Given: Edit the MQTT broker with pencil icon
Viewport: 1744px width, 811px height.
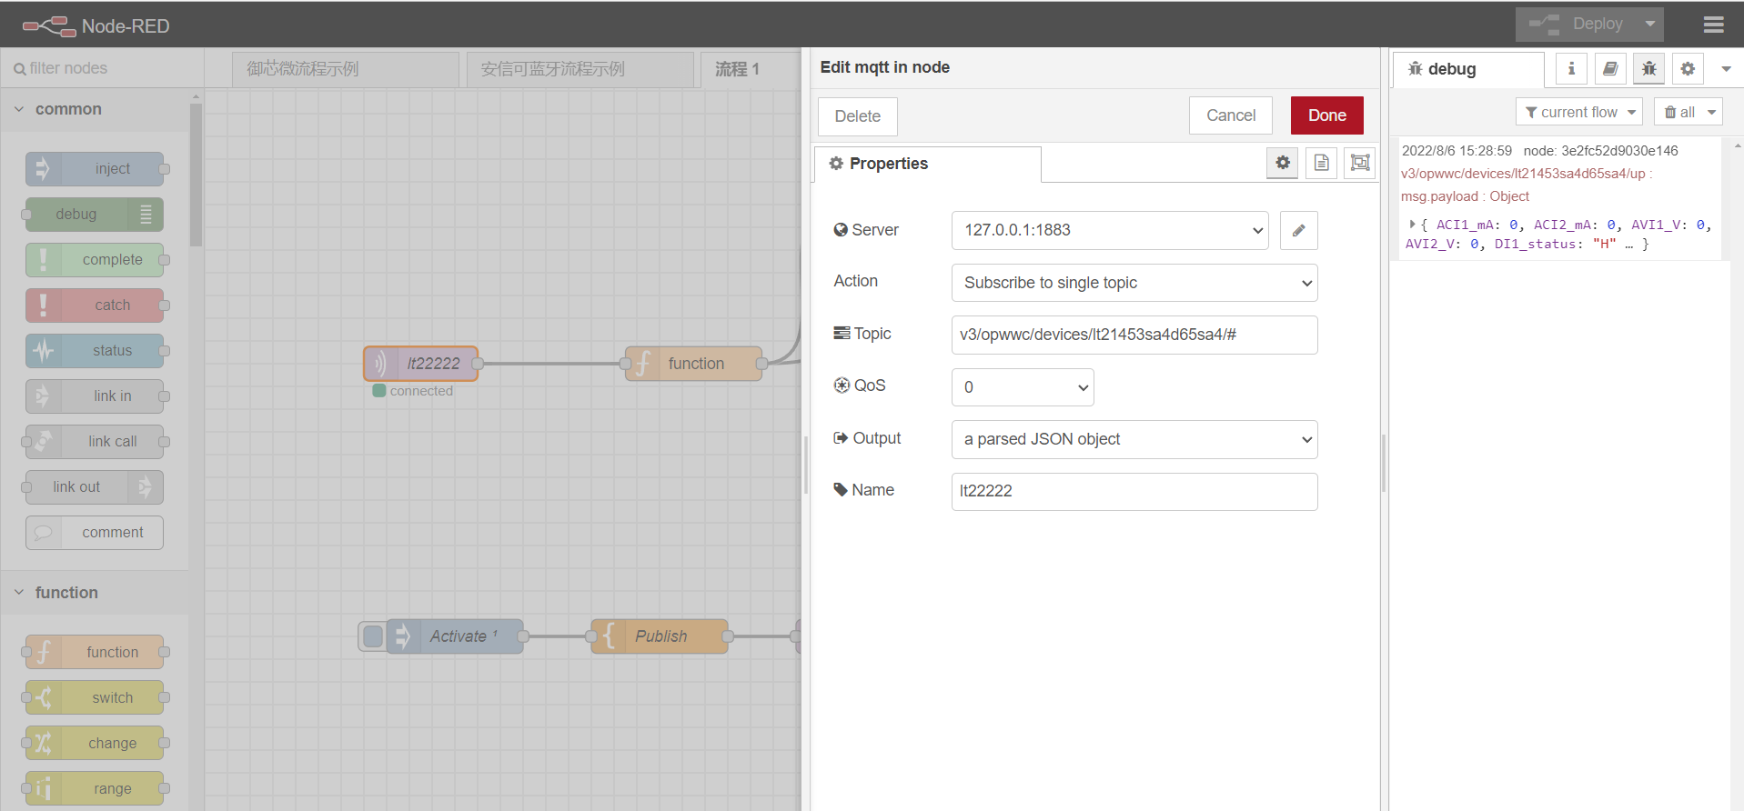Looking at the screenshot, I should pos(1299,230).
